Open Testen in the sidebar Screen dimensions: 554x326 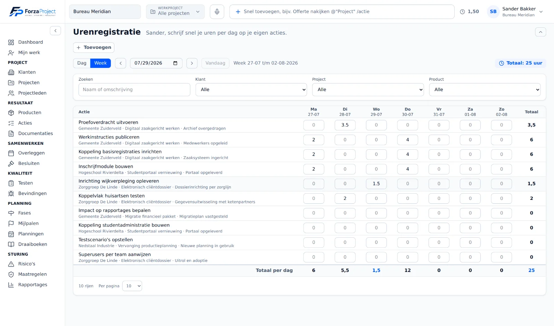pyautogui.click(x=26, y=183)
